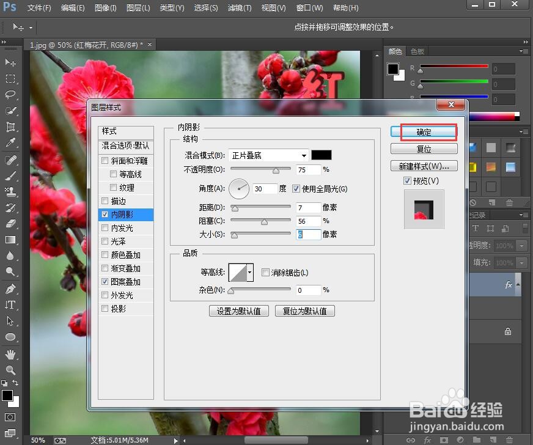Select the Zoom tool

pyautogui.click(x=10, y=370)
